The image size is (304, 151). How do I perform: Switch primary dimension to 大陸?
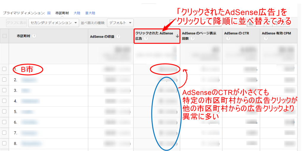(x=77, y=13)
